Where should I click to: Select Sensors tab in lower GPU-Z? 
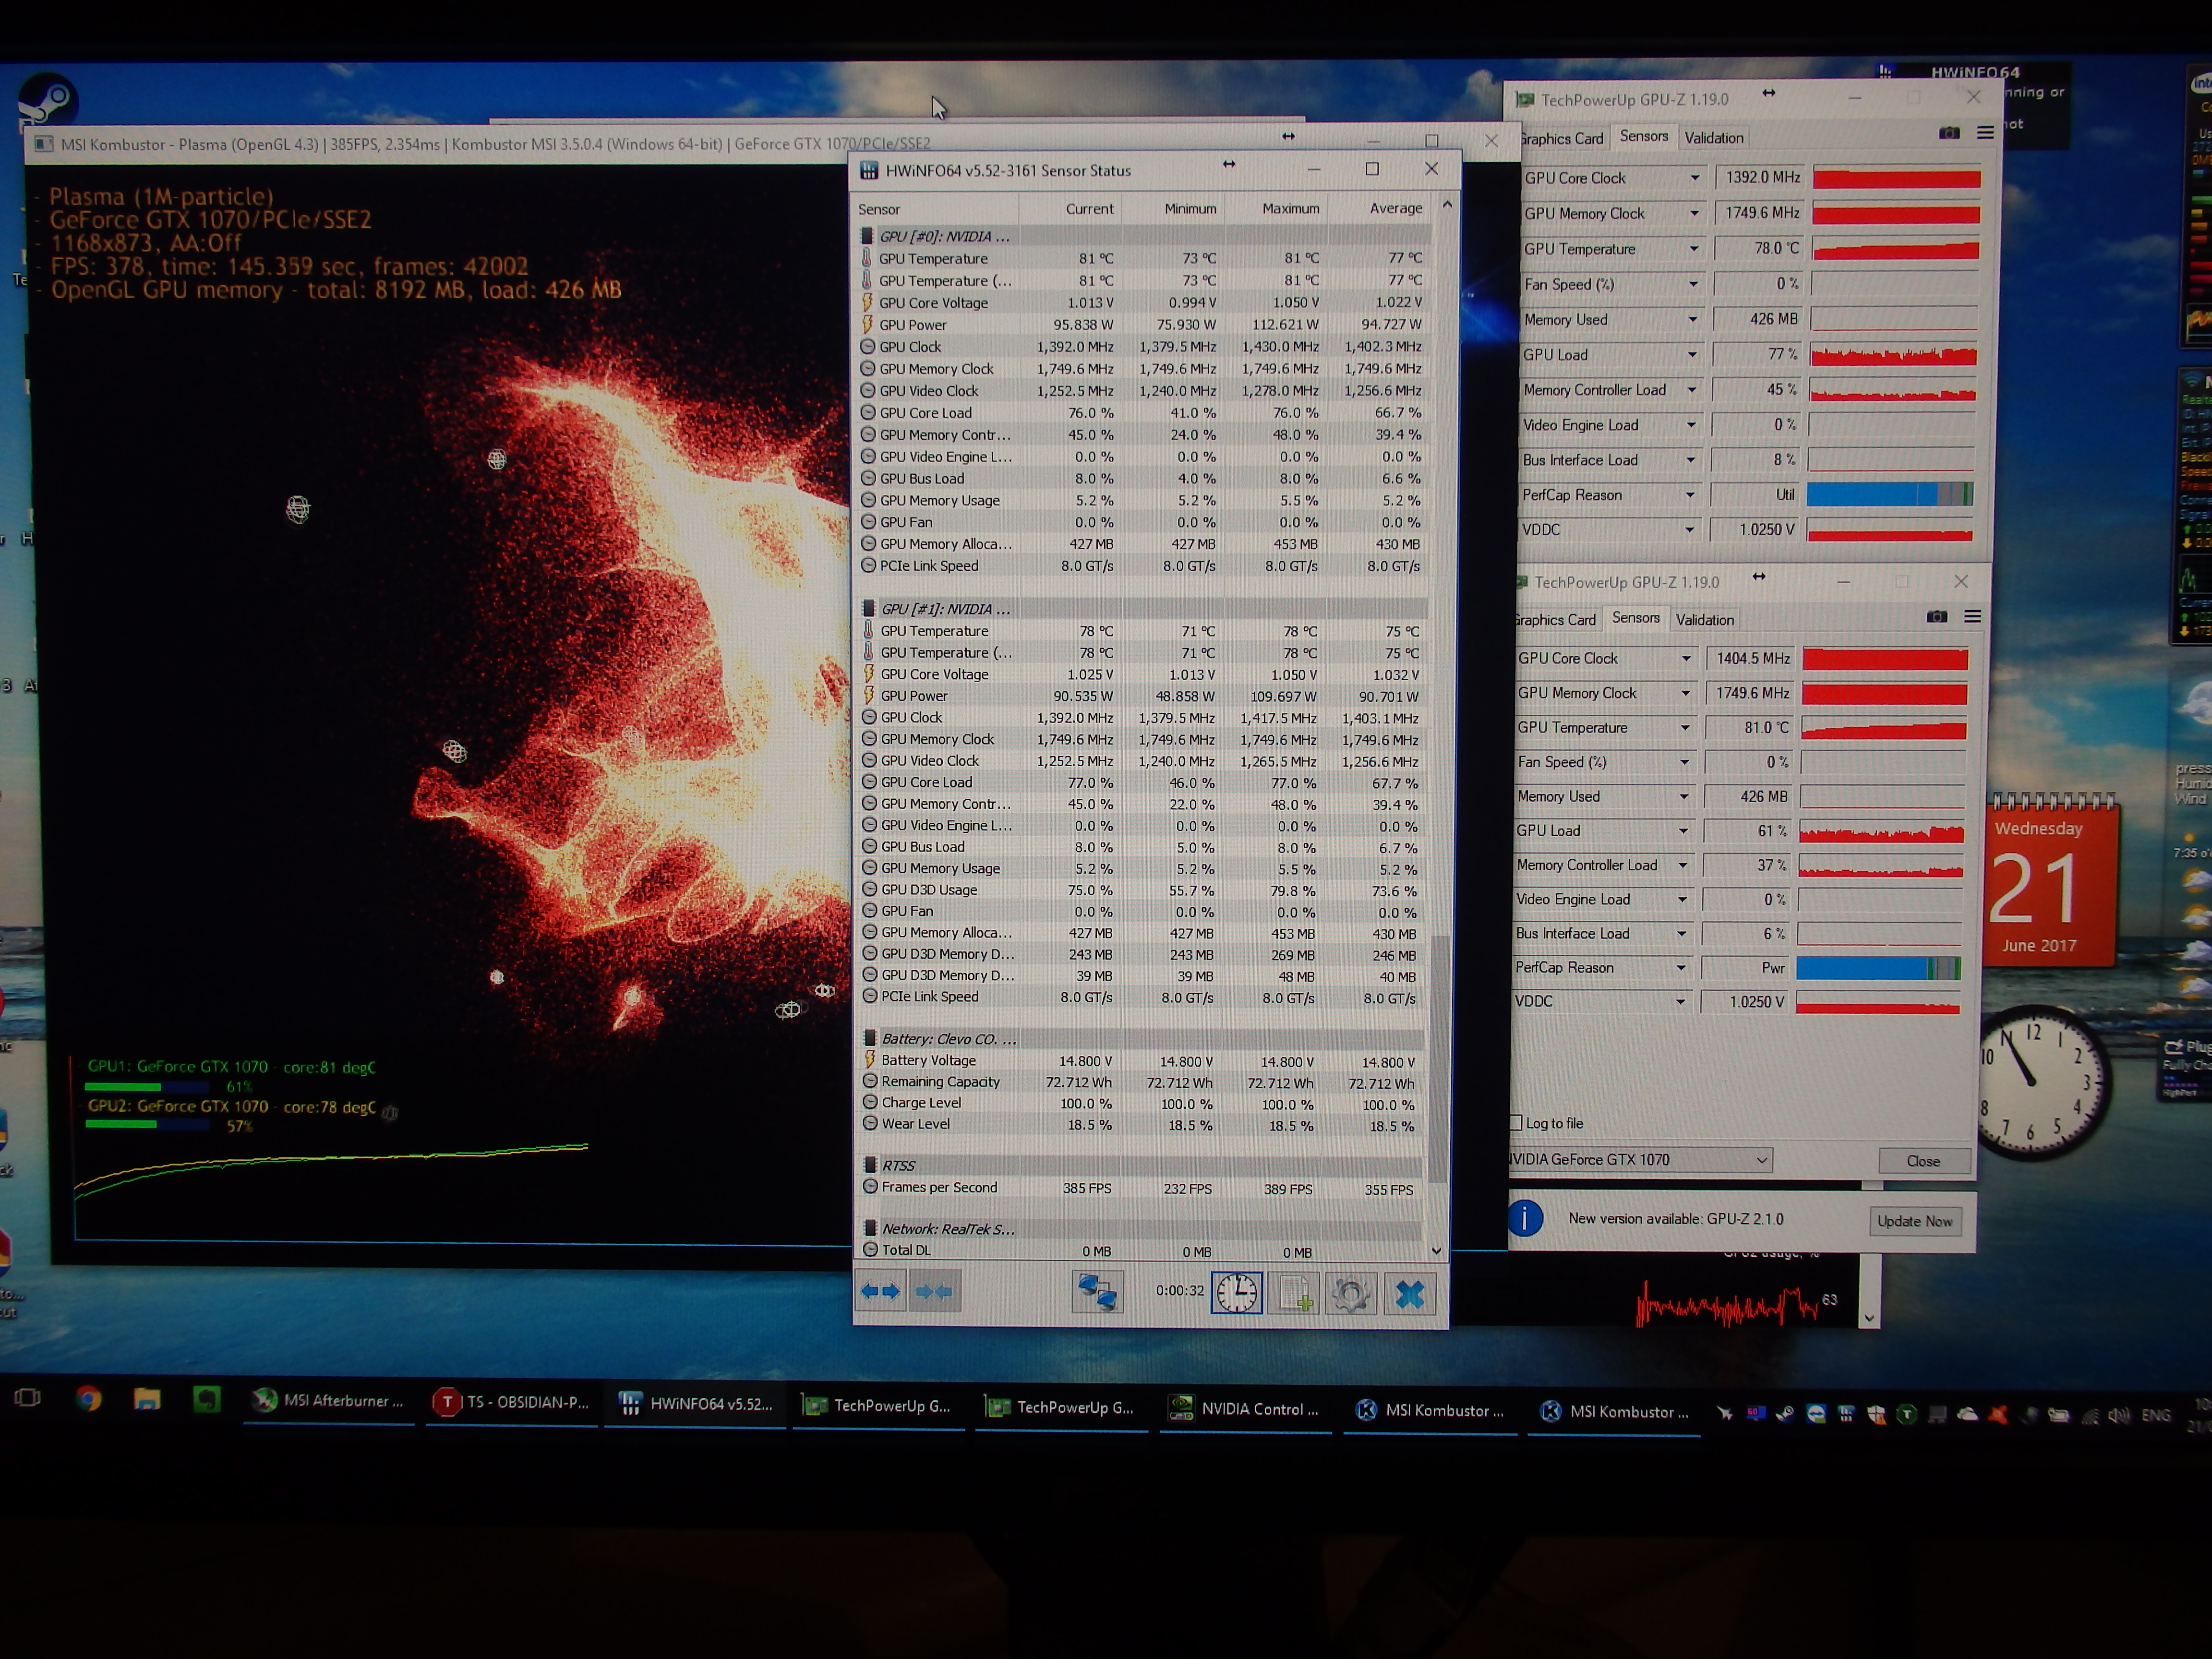point(1636,618)
